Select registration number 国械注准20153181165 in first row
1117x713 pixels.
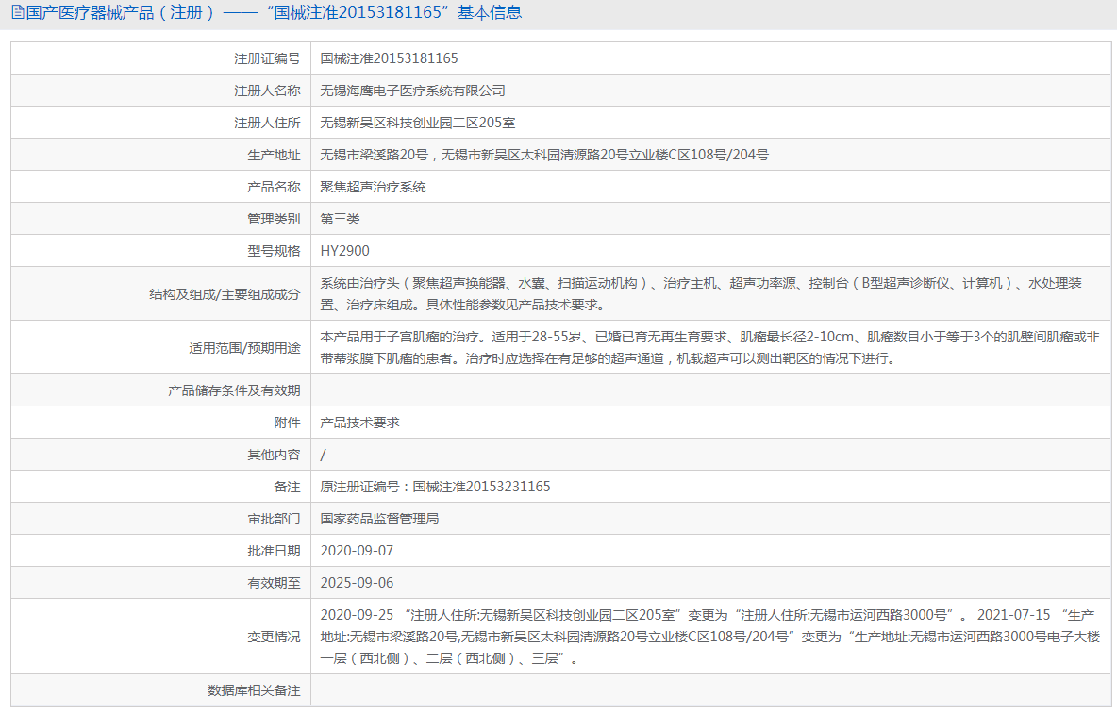tap(389, 58)
